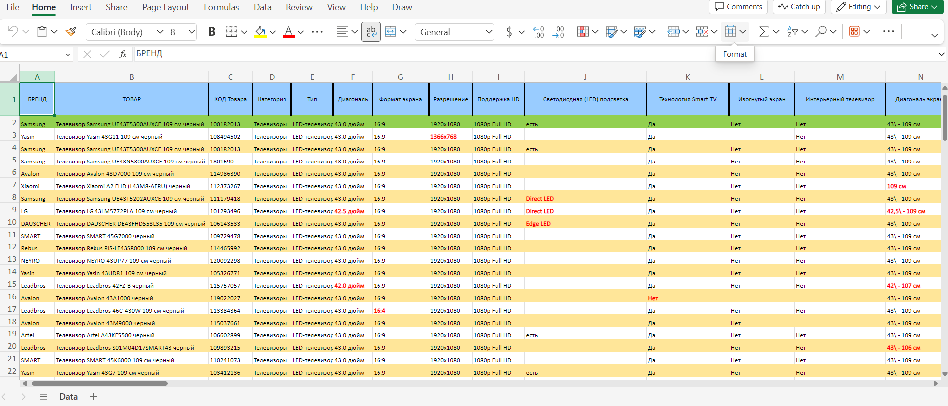This screenshot has width=948, height=406.
Task: Click the Format cells icon
Action: click(x=730, y=32)
